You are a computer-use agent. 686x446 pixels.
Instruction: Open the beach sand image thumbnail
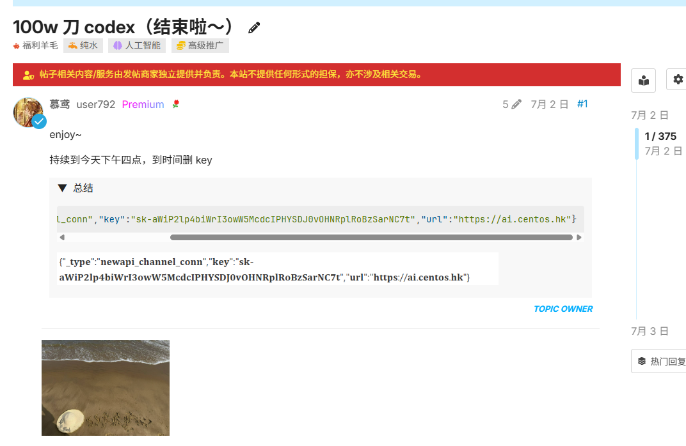tap(106, 388)
